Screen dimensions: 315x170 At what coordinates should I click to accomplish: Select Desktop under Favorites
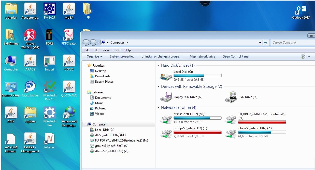click(x=98, y=71)
